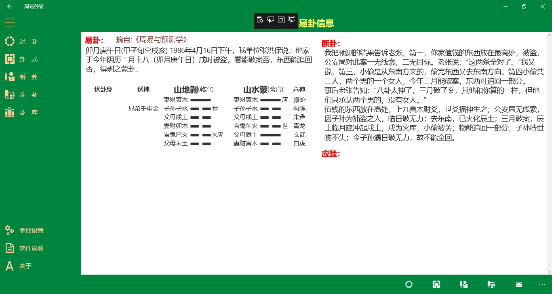Click the scrollbar down arrow
552x294 pixels.
point(550,272)
